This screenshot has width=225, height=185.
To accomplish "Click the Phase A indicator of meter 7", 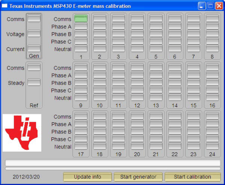I will tap(193, 26).
